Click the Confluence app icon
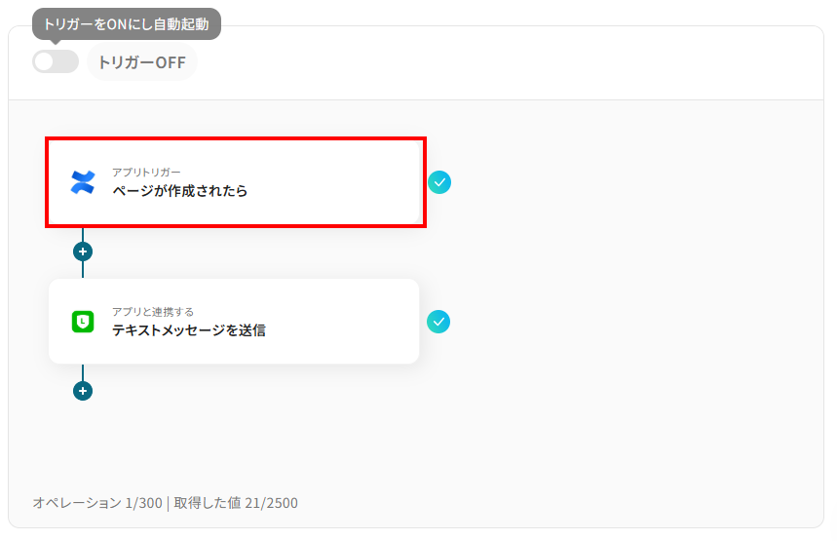 [83, 182]
